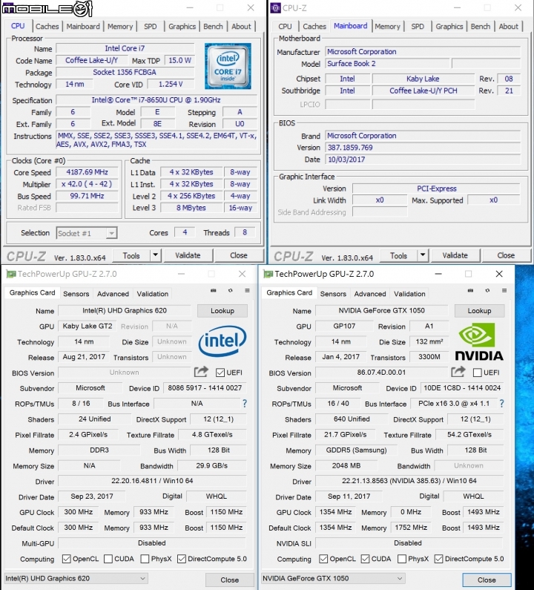Toggle CUDA checkbox in NVIDIA GPU-Z
The width and height of the screenshot is (534, 590).
[x=365, y=559]
